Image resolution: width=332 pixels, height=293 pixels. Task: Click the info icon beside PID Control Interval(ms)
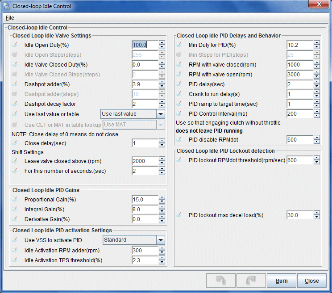pyautogui.click(x=178, y=114)
